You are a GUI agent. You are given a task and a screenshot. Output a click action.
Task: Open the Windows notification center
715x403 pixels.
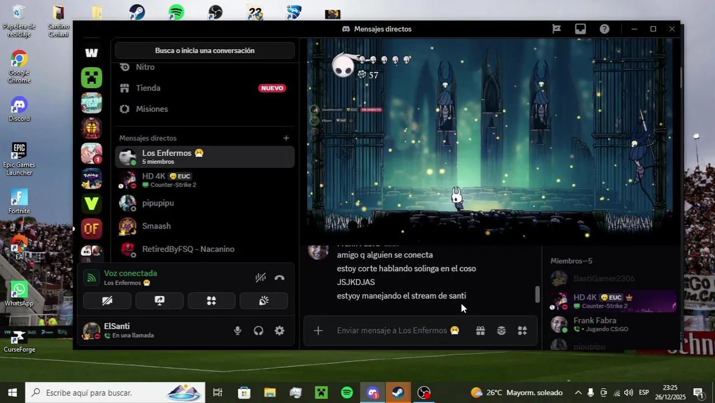pos(698,392)
